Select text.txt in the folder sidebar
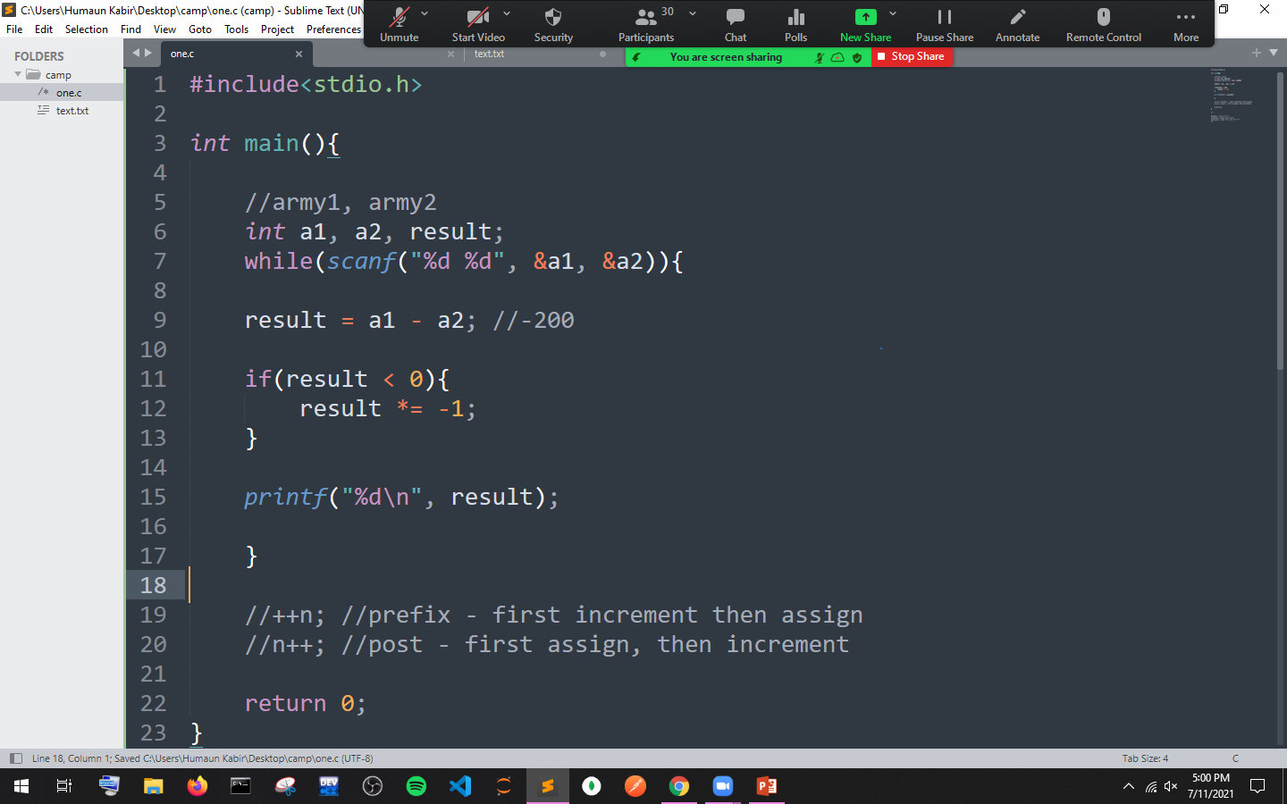This screenshot has height=804, width=1287. pyautogui.click(x=71, y=111)
